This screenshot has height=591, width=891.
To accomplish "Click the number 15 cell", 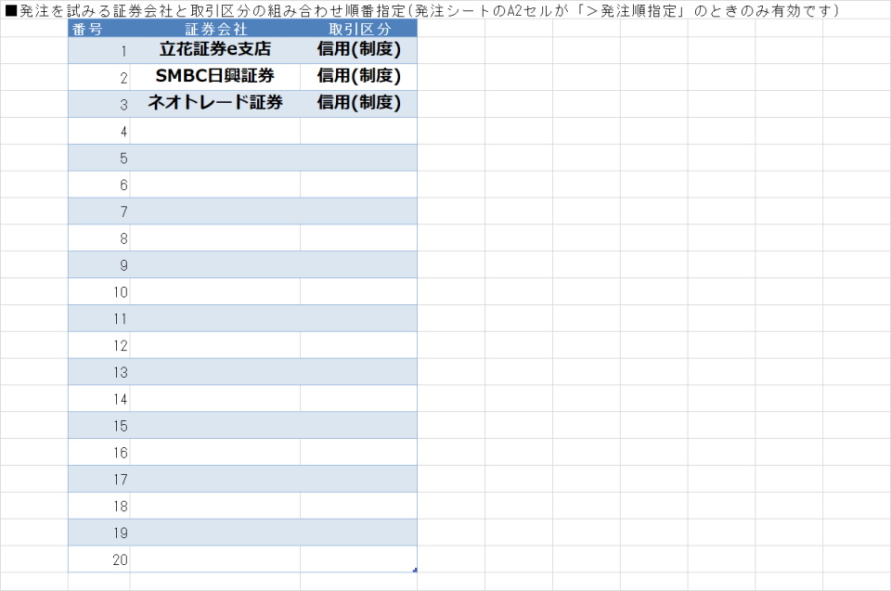I will 99,425.
